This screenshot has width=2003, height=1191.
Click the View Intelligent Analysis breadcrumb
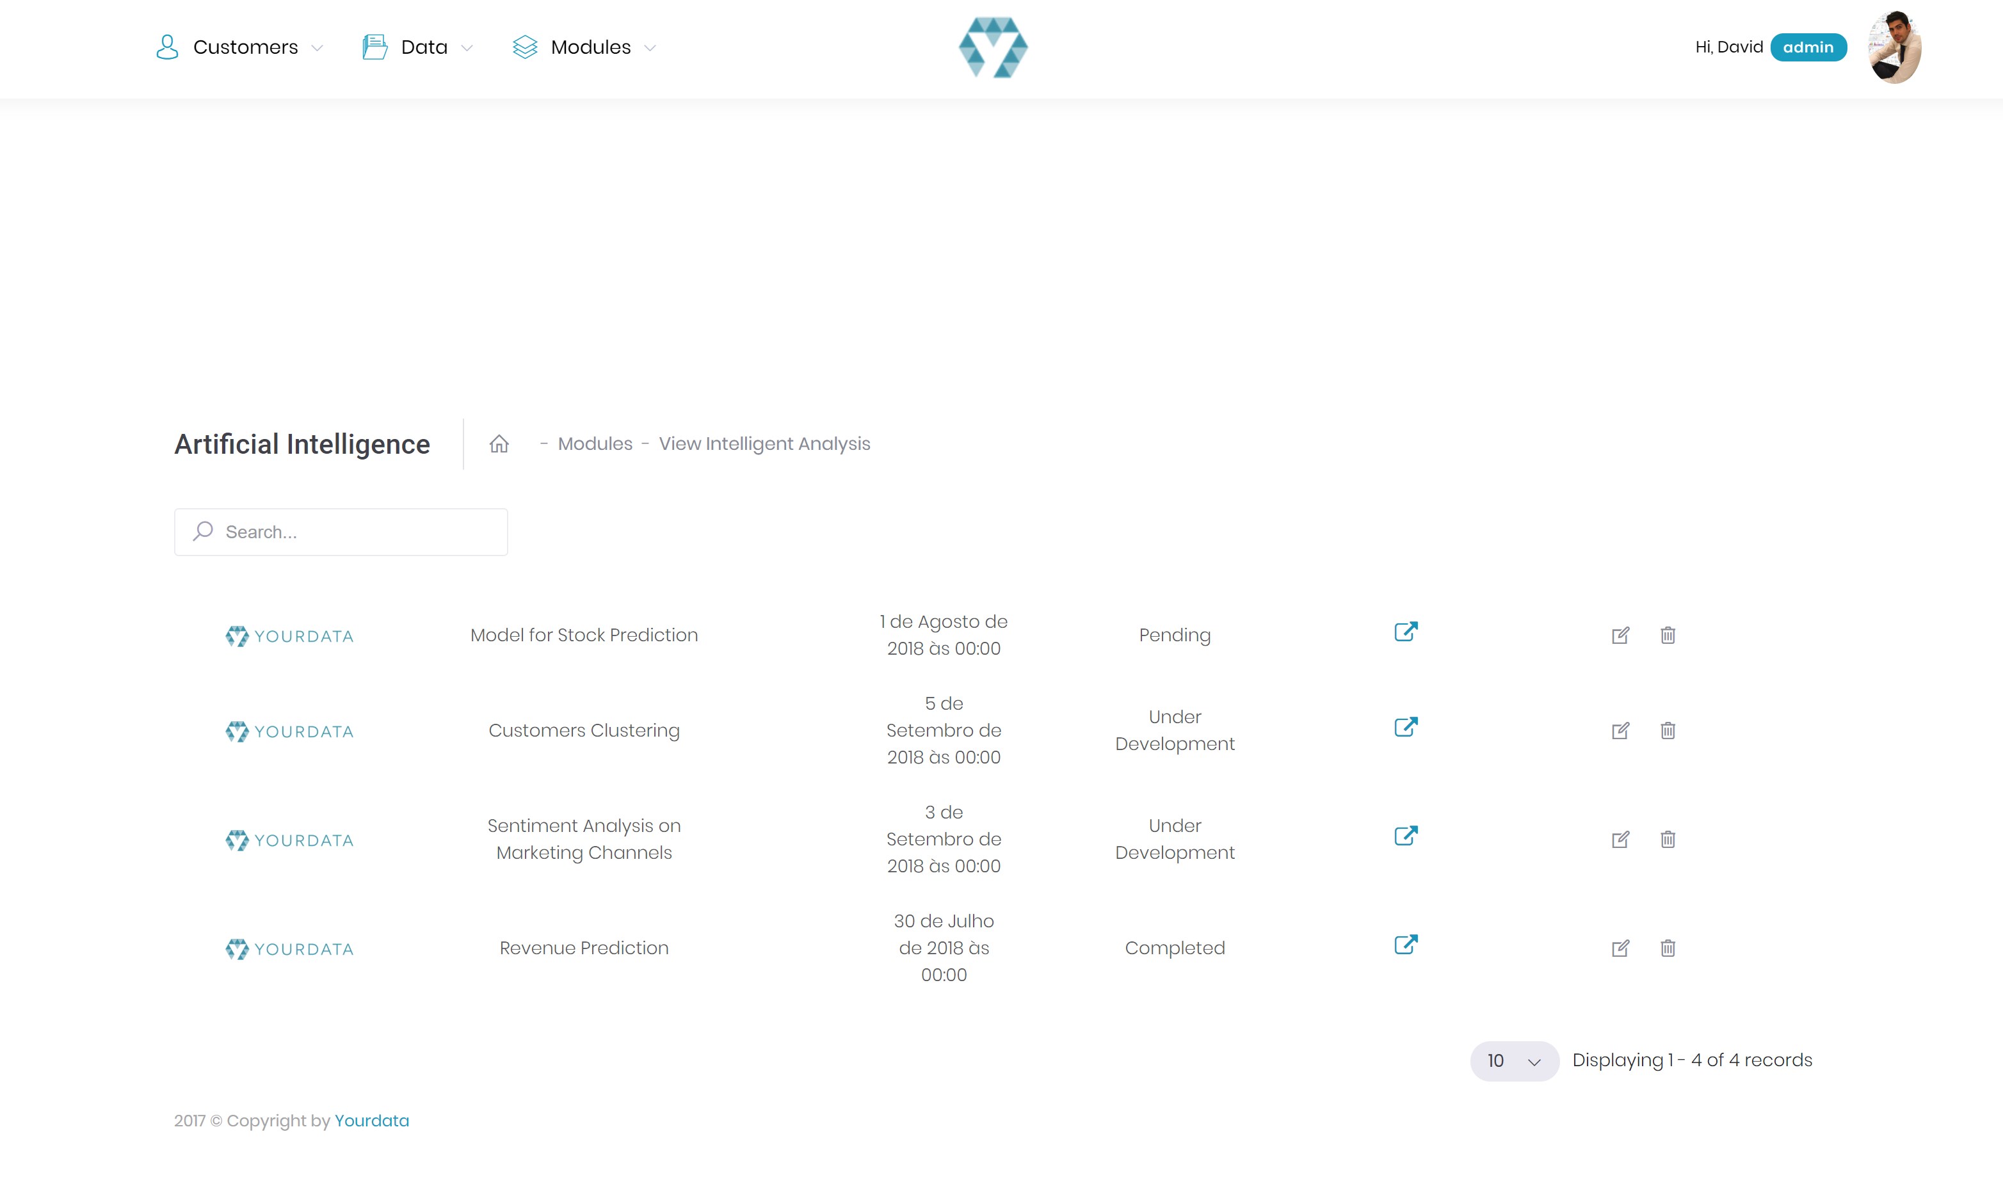[764, 444]
